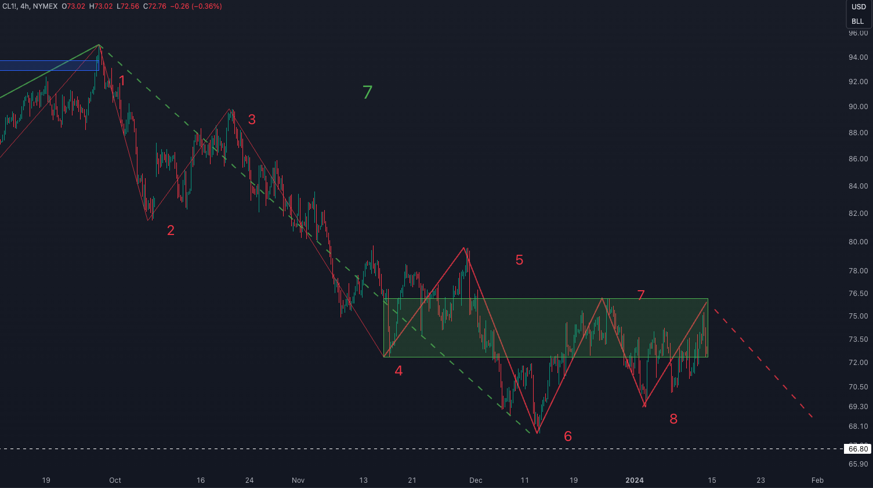The image size is (873, 488).
Task: Click the CL1! symbol name in the legend
Action: tap(9, 6)
